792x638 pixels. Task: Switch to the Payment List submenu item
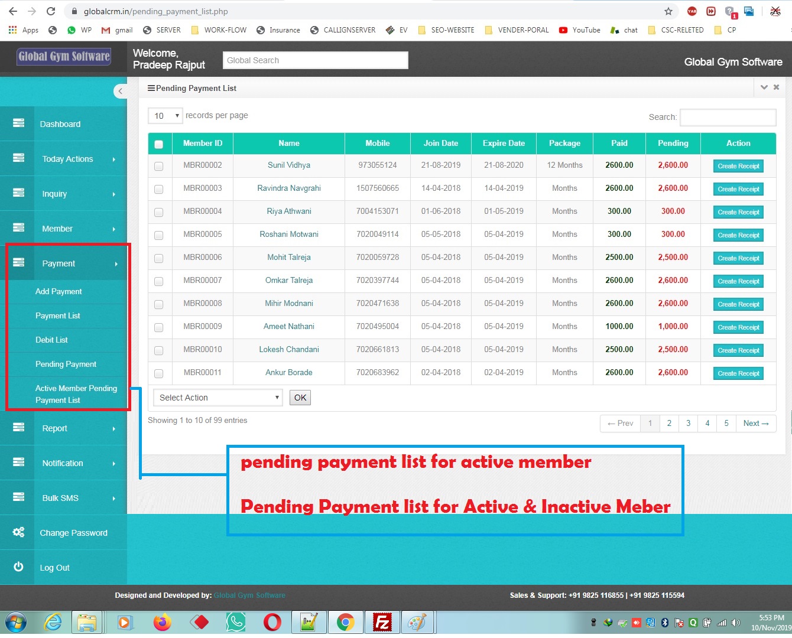click(58, 315)
